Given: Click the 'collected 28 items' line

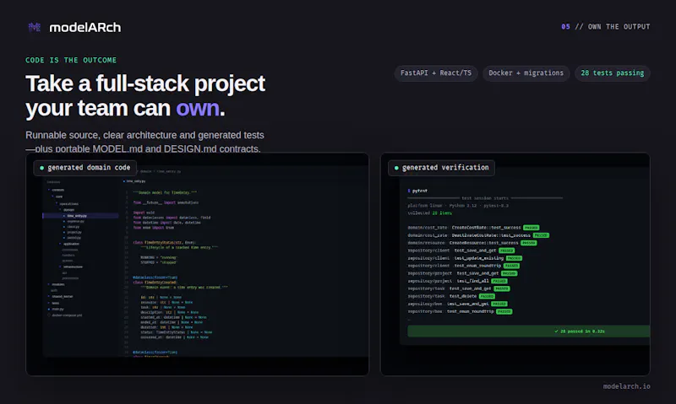Looking at the screenshot, I should [x=429, y=213].
